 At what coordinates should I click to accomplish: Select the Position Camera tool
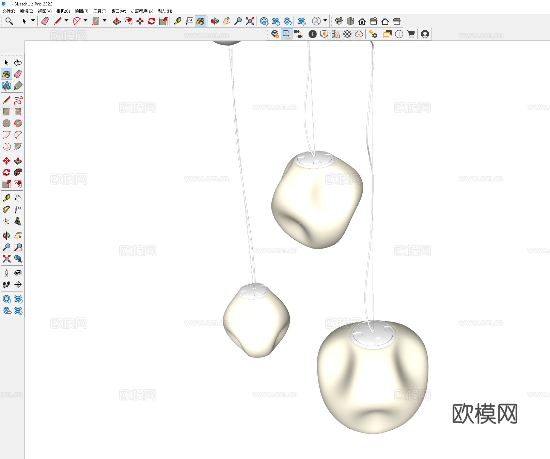[x=6, y=273]
